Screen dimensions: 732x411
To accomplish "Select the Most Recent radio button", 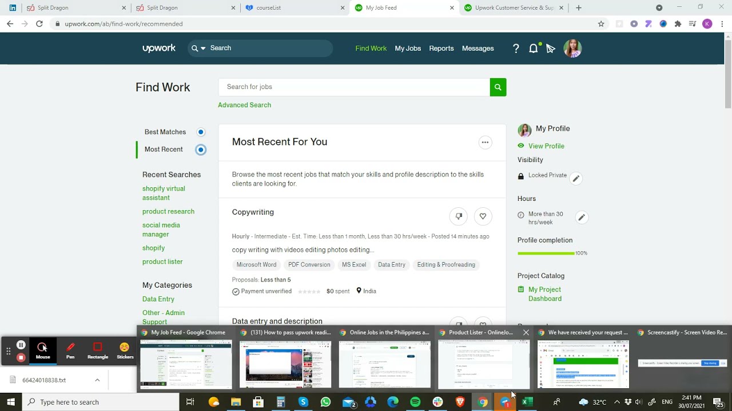I will coord(201,150).
